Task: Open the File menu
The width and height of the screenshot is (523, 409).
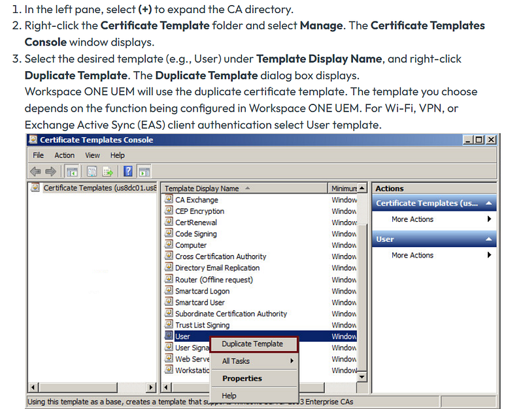Action: pyautogui.click(x=38, y=155)
